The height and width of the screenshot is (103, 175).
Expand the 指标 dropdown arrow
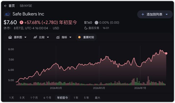71,37
